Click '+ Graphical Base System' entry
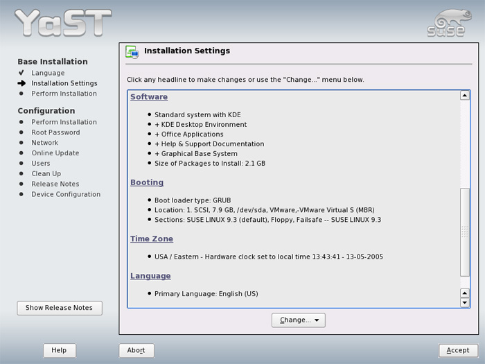 (196, 153)
